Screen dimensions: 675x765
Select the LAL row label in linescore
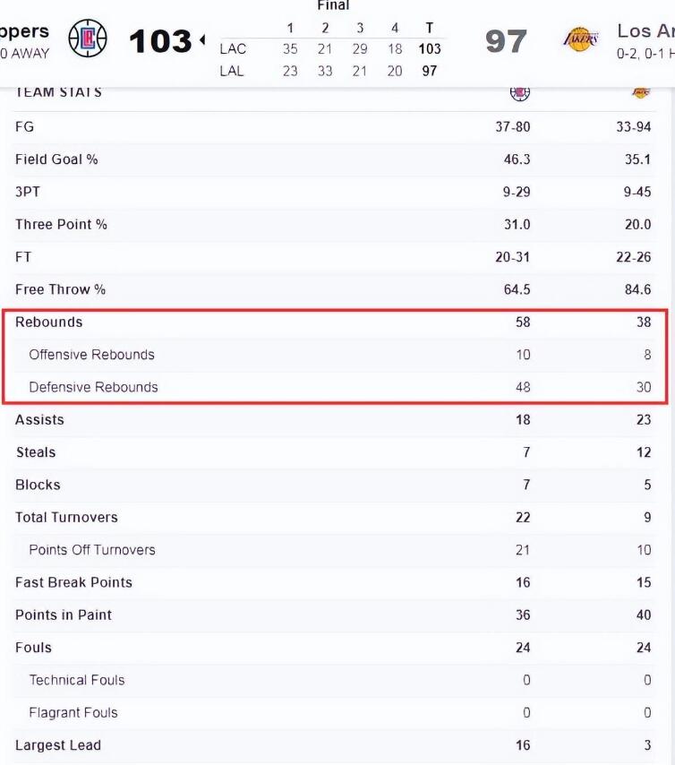(232, 71)
